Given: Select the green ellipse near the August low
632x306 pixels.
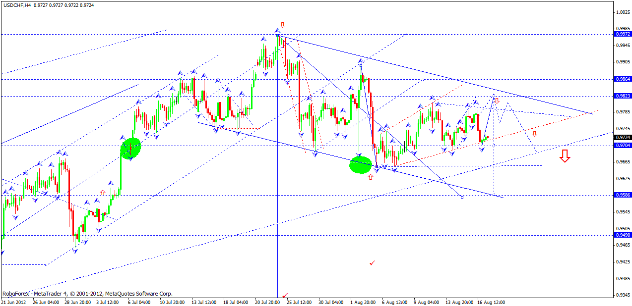Looking at the screenshot, I should click(361, 164).
